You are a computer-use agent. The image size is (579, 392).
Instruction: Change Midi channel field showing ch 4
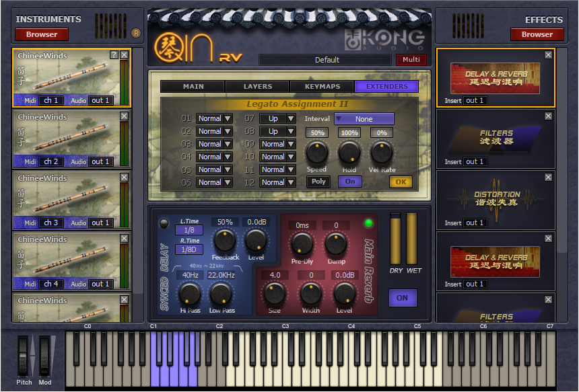[x=51, y=284]
